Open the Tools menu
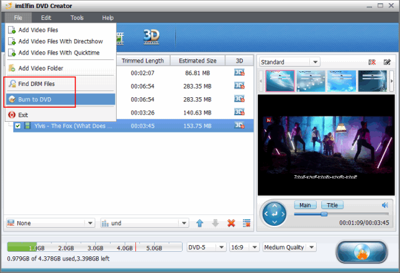400x273 pixels. click(x=77, y=18)
